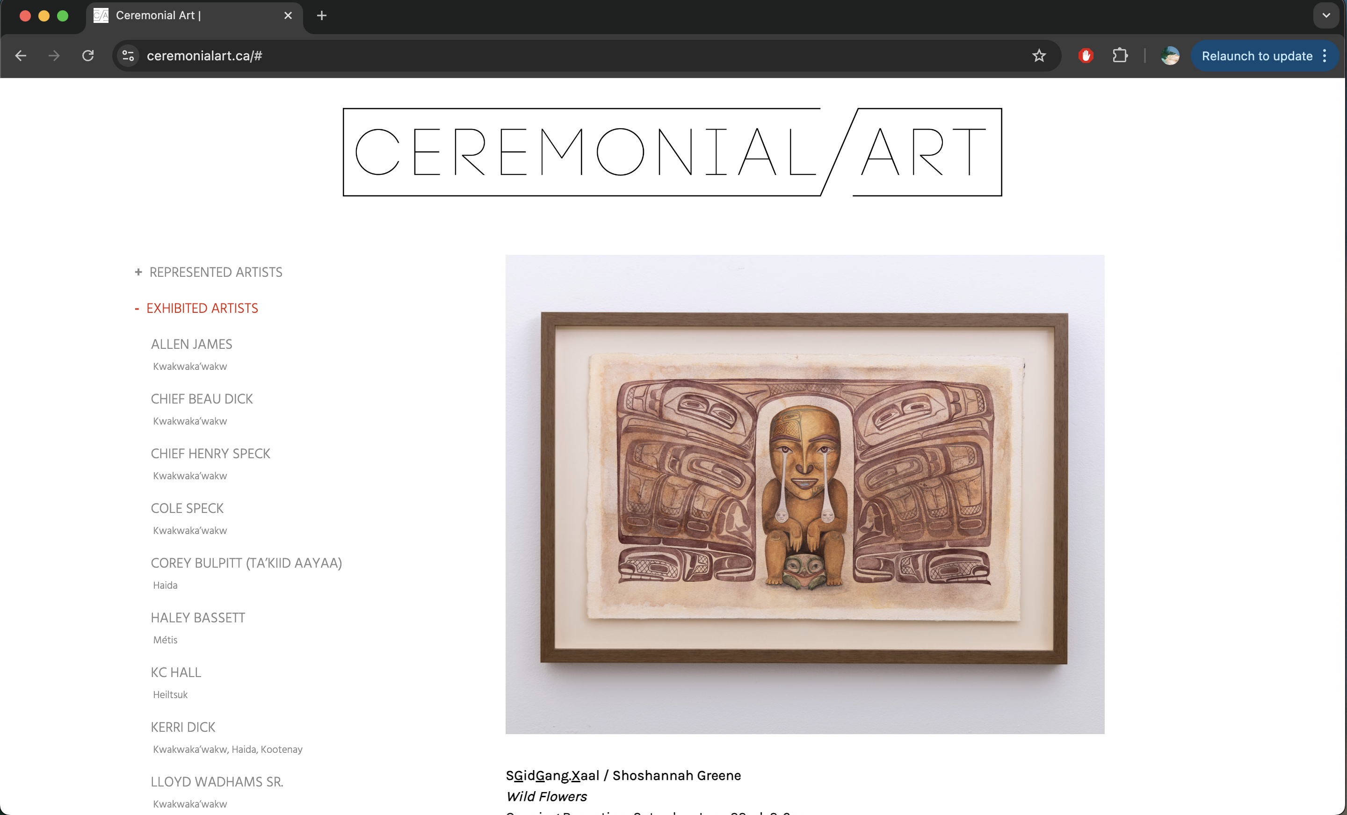Viewport: 1347px width, 815px height.
Task: Collapse the Exhibited Artists section
Action: [196, 308]
